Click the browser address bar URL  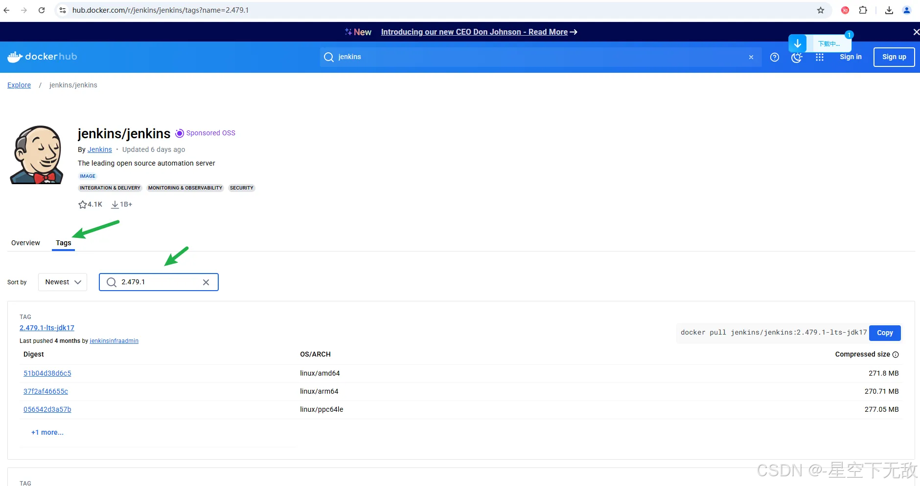point(161,10)
